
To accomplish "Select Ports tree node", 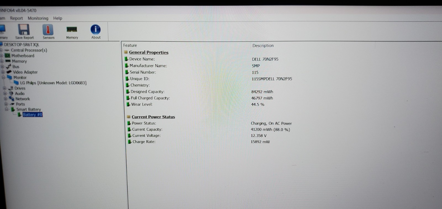I will (x=20, y=104).
